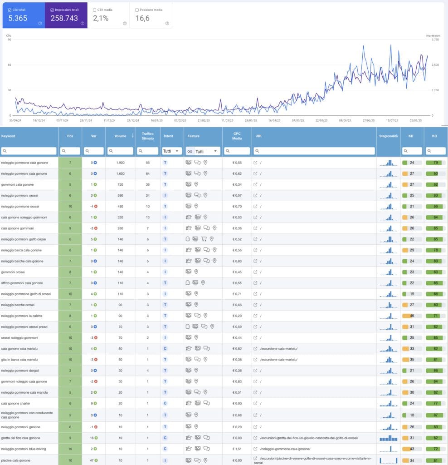448x465 pixels.
Task: Click the KO bar for noleggio gommoni cala gonone
Action: tap(436, 173)
